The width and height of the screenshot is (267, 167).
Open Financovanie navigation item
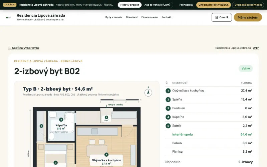(150, 17)
